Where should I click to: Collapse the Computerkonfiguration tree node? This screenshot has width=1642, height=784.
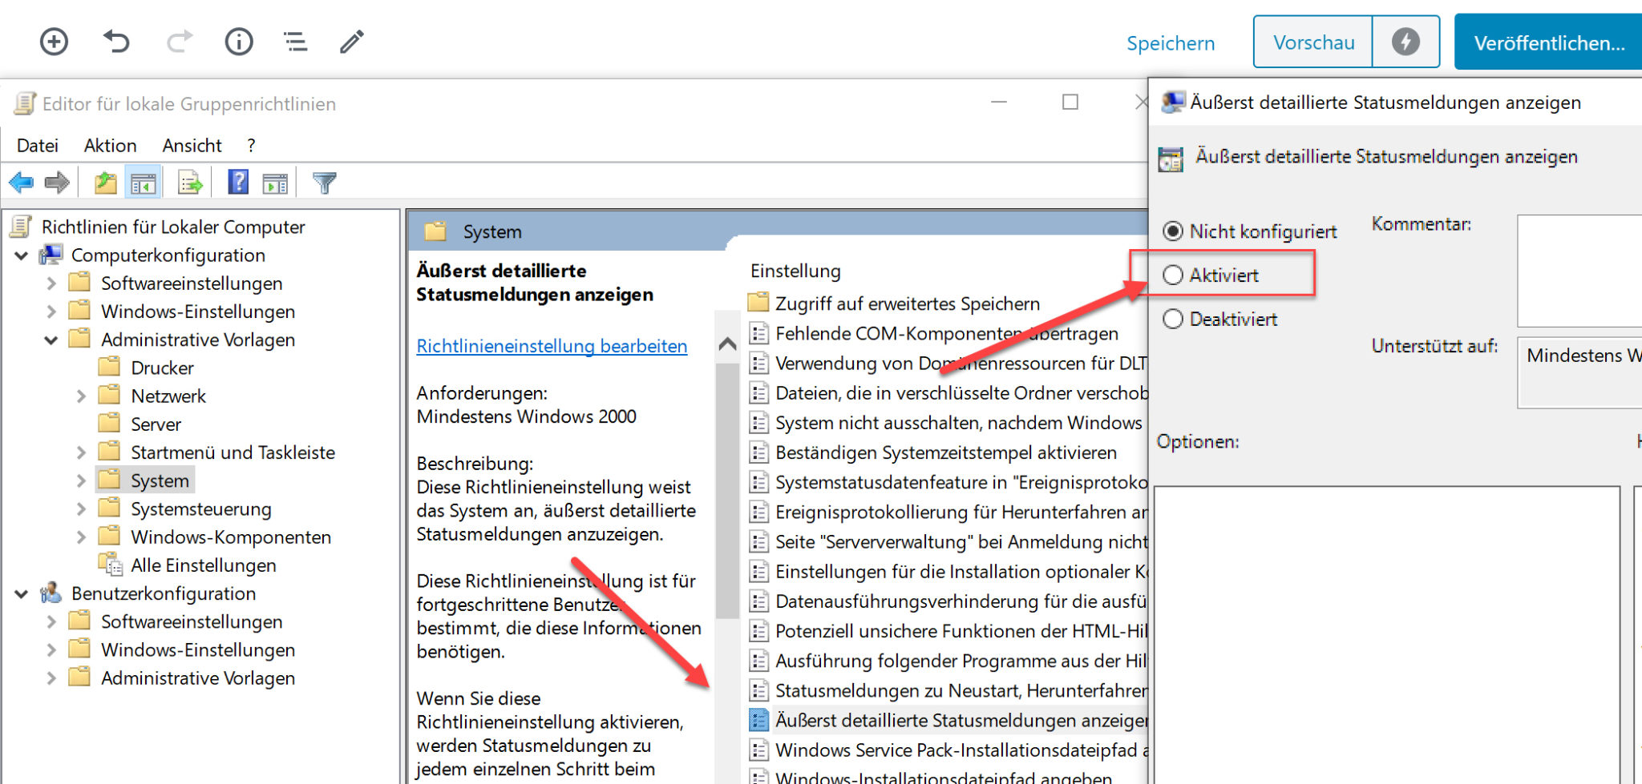(21, 255)
